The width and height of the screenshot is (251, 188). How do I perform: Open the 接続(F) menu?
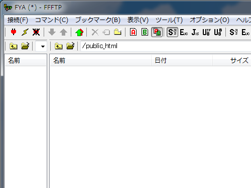pos(18,20)
